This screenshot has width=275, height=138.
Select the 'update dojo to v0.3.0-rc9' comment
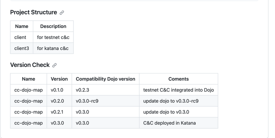pyautogui.click(x=171, y=101)
